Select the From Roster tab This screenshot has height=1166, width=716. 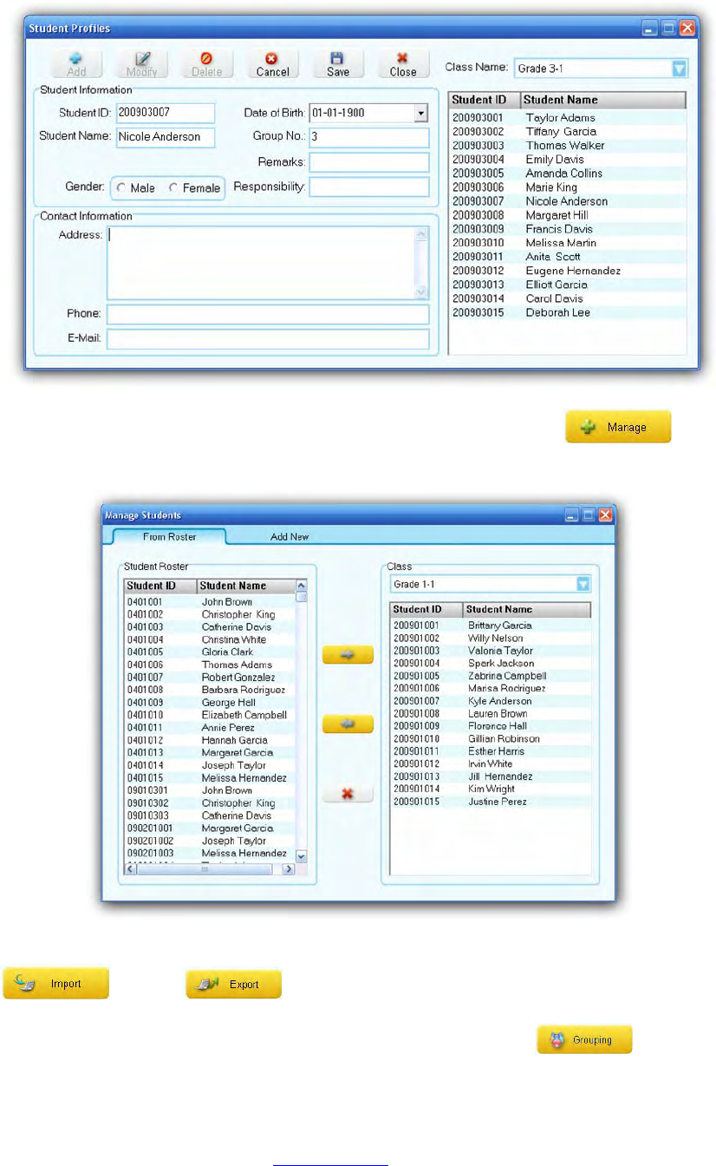tap(169, 537)
